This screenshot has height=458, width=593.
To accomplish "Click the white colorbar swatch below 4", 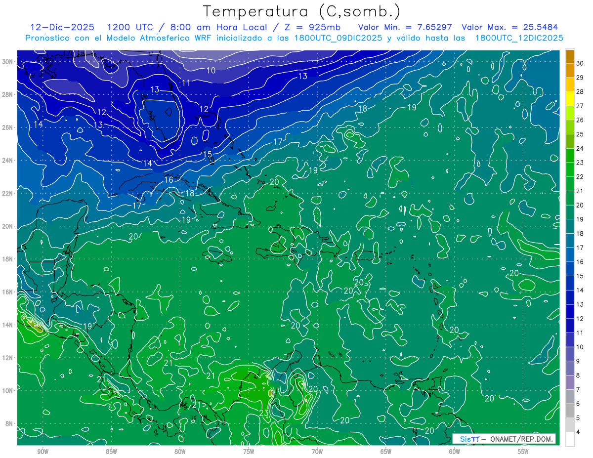I will pyautogui.click(x=570, y=439).
